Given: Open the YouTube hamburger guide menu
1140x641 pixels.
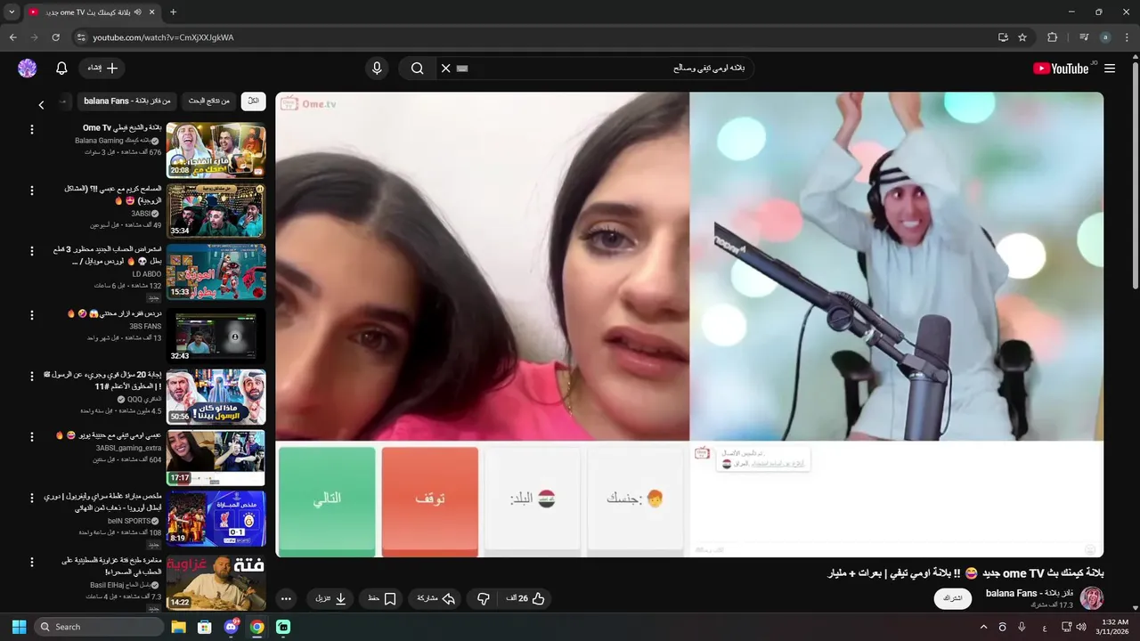Looking at the screenshot, I should (x=1110, y=69).
